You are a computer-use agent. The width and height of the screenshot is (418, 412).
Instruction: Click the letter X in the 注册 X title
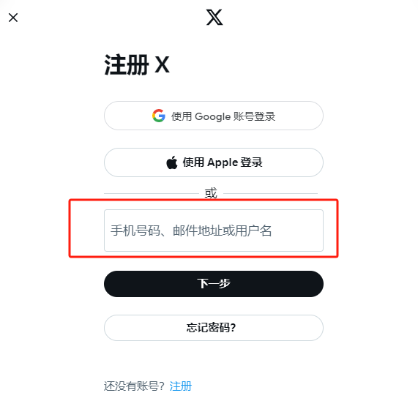pyautogui.click(x=162, y=64)
